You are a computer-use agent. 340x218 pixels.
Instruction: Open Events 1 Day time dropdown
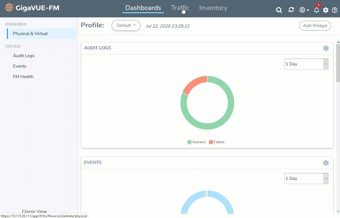[306, 179]
